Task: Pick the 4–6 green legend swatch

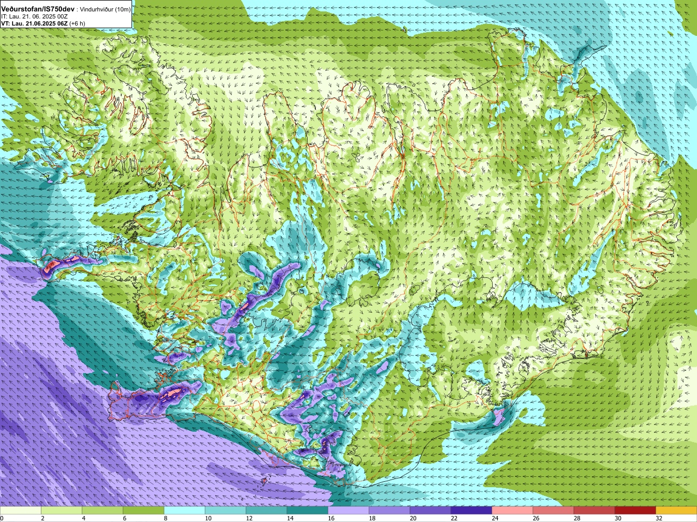Action: click(x=102, y=511)
